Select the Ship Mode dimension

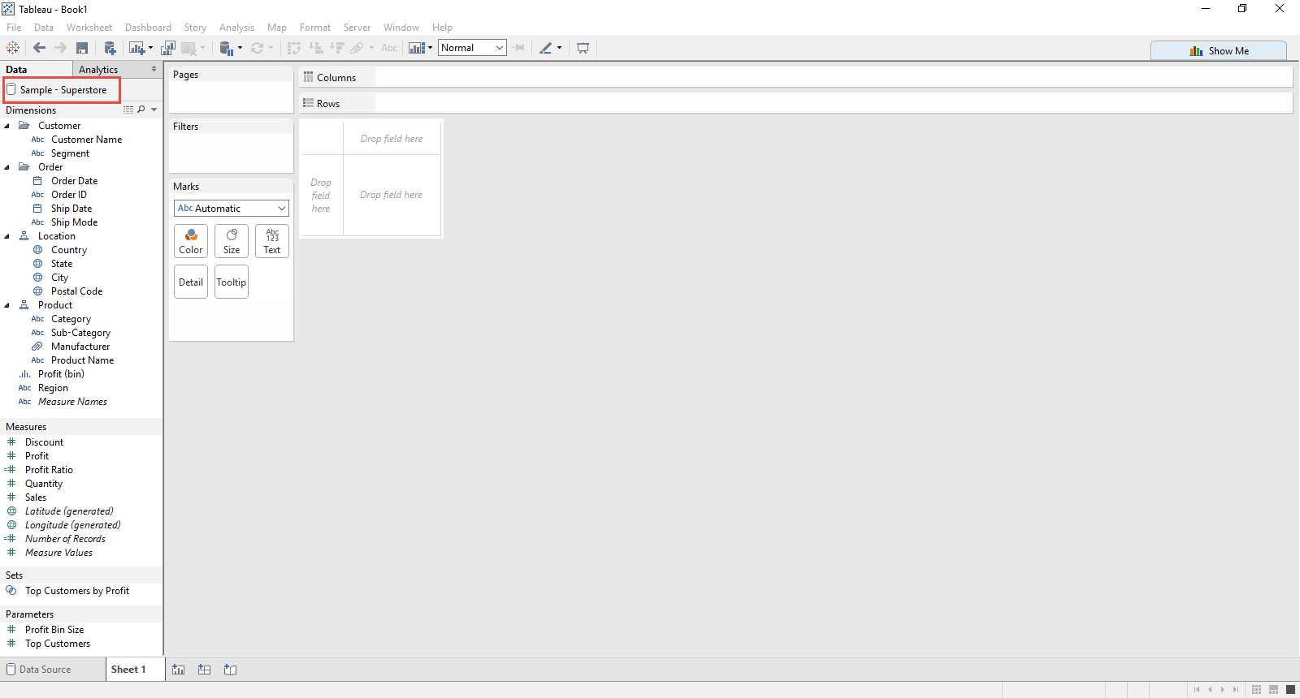pos(74,222)
